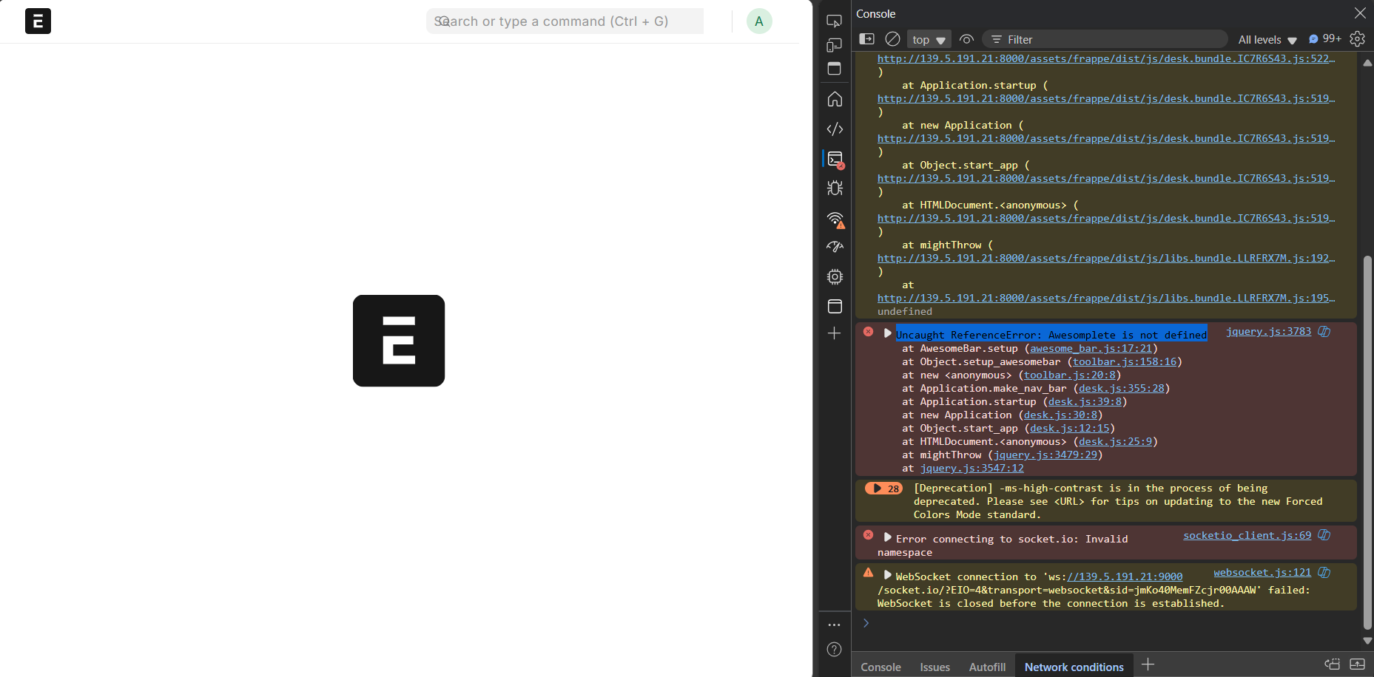
Task: Open the Application tool icon
Action: click(835, 306)
